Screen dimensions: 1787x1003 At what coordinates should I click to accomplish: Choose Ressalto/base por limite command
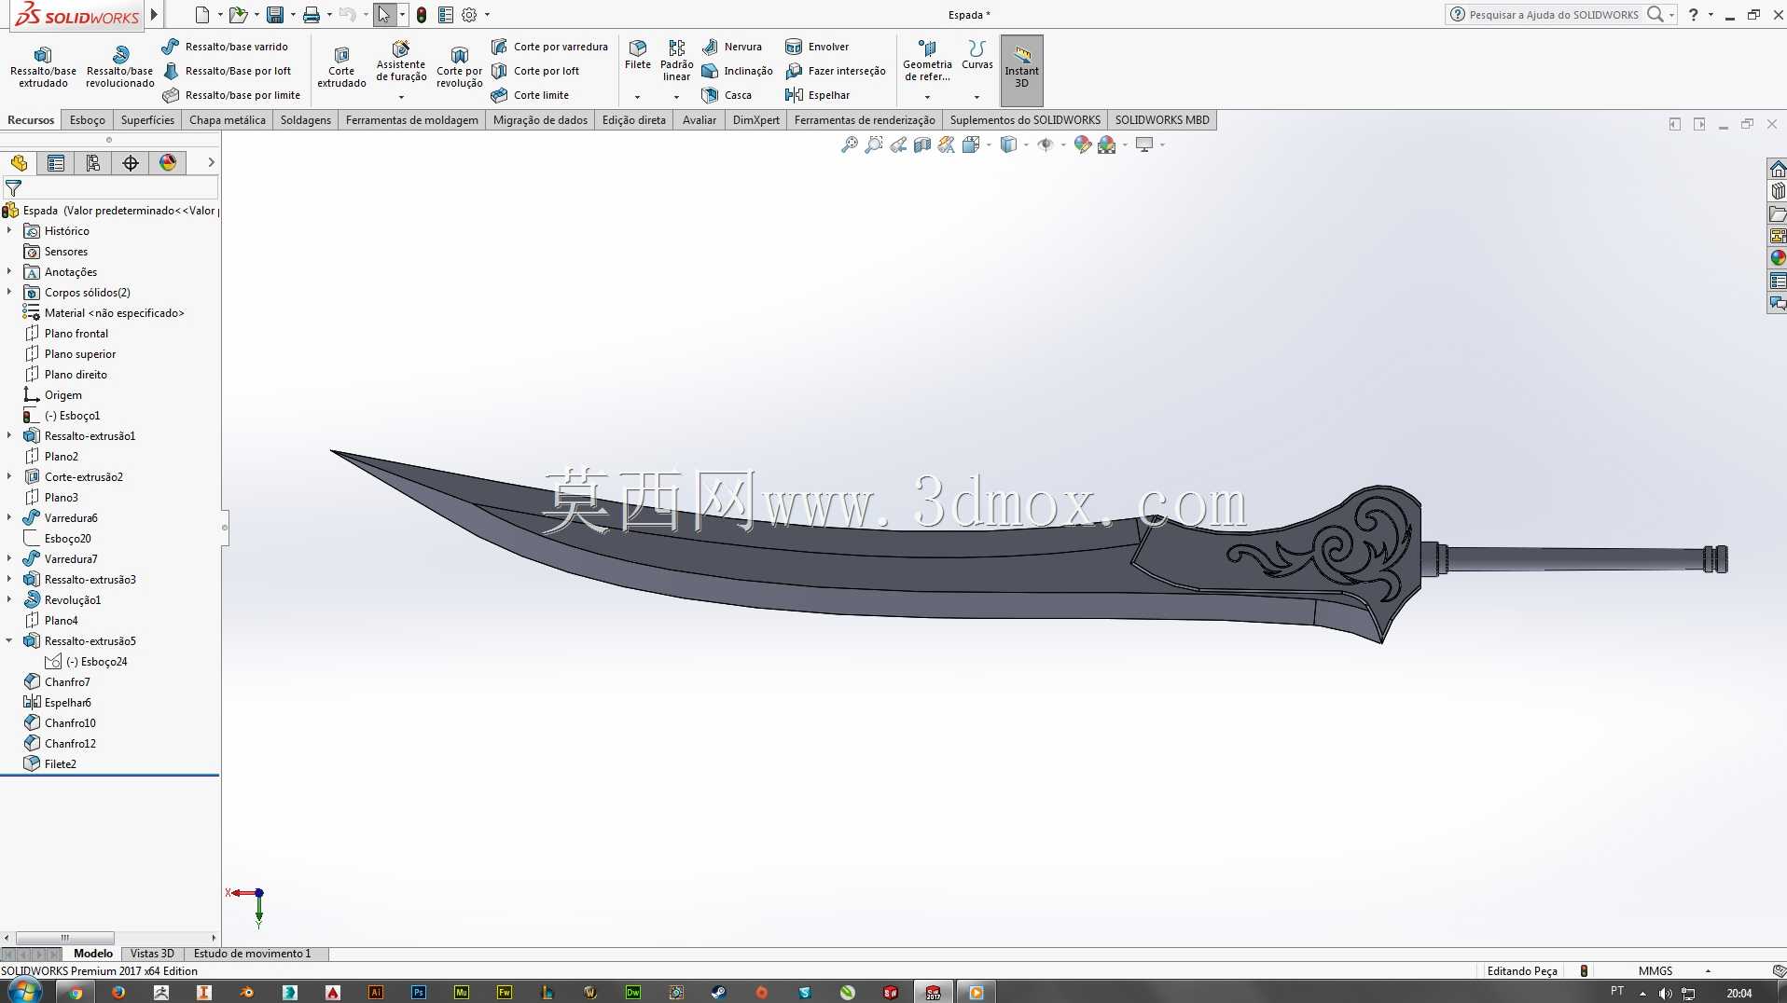[231, 95]
